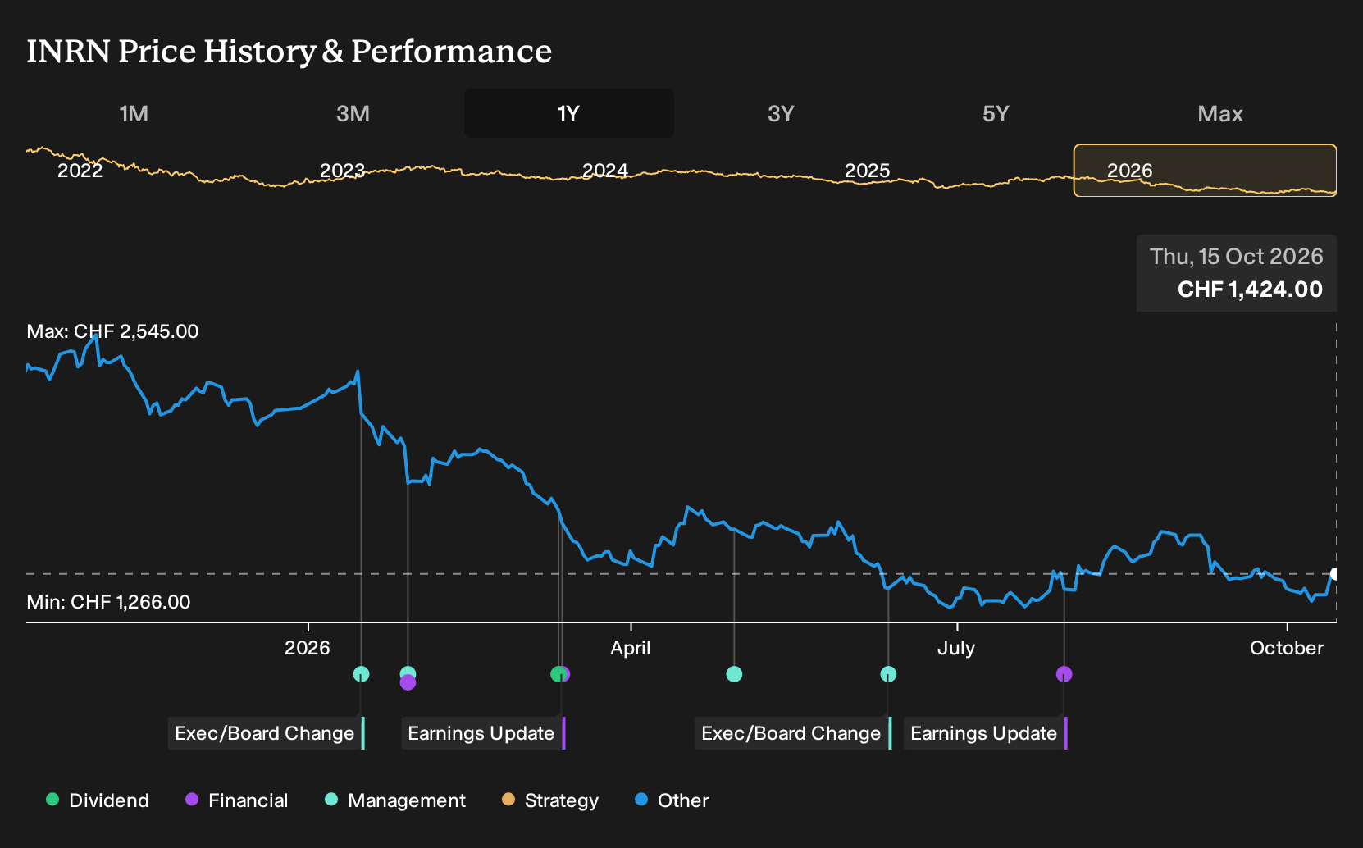This screenshot has height=848, width=1363.
Task: Click the teal management marker between April and July
Action: 734,674
